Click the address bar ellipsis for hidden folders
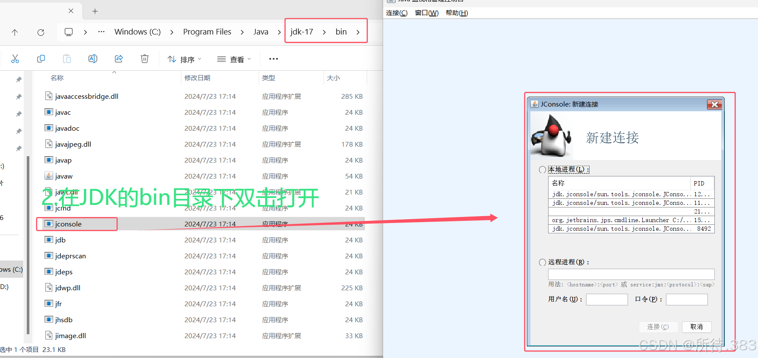The width and height of the screenshot is (758, 358). click(101, 31)
